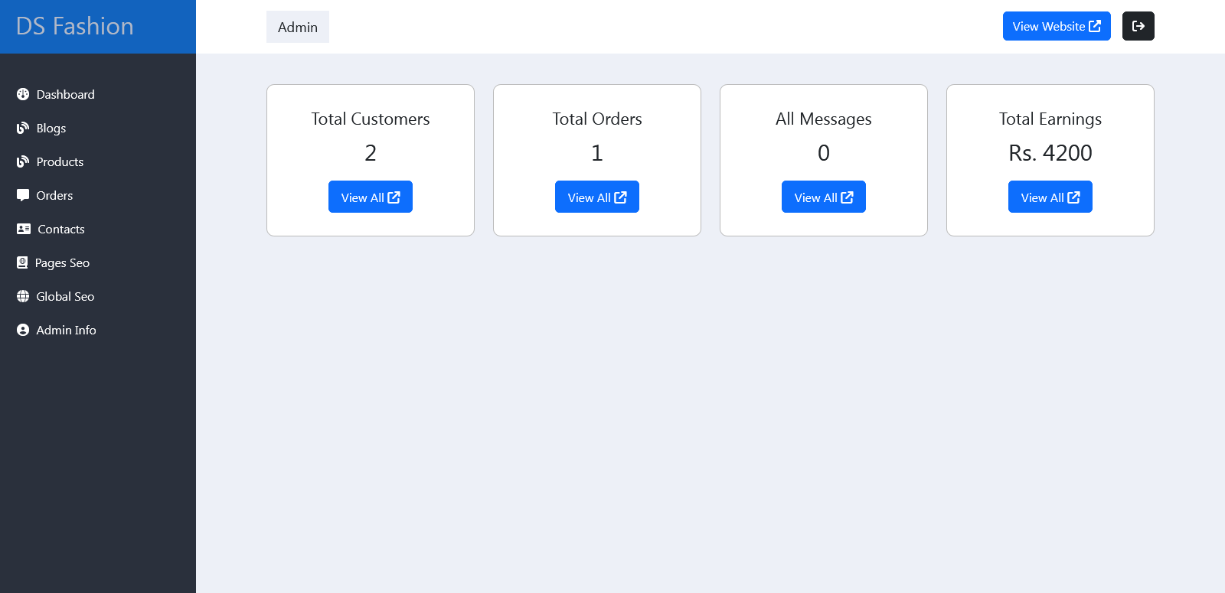Open the Orders sidebar link

click(x=54, y=195)
